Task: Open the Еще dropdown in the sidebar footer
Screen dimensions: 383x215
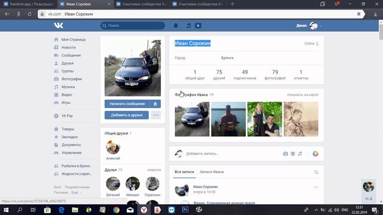Action: [x=76, y=192]
